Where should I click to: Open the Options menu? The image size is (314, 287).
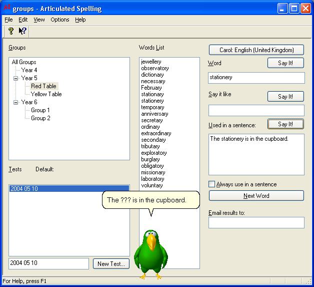click(x=59, y=20)
